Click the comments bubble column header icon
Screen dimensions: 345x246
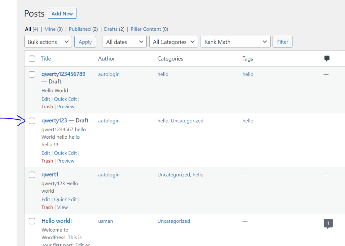coord(327,59)
